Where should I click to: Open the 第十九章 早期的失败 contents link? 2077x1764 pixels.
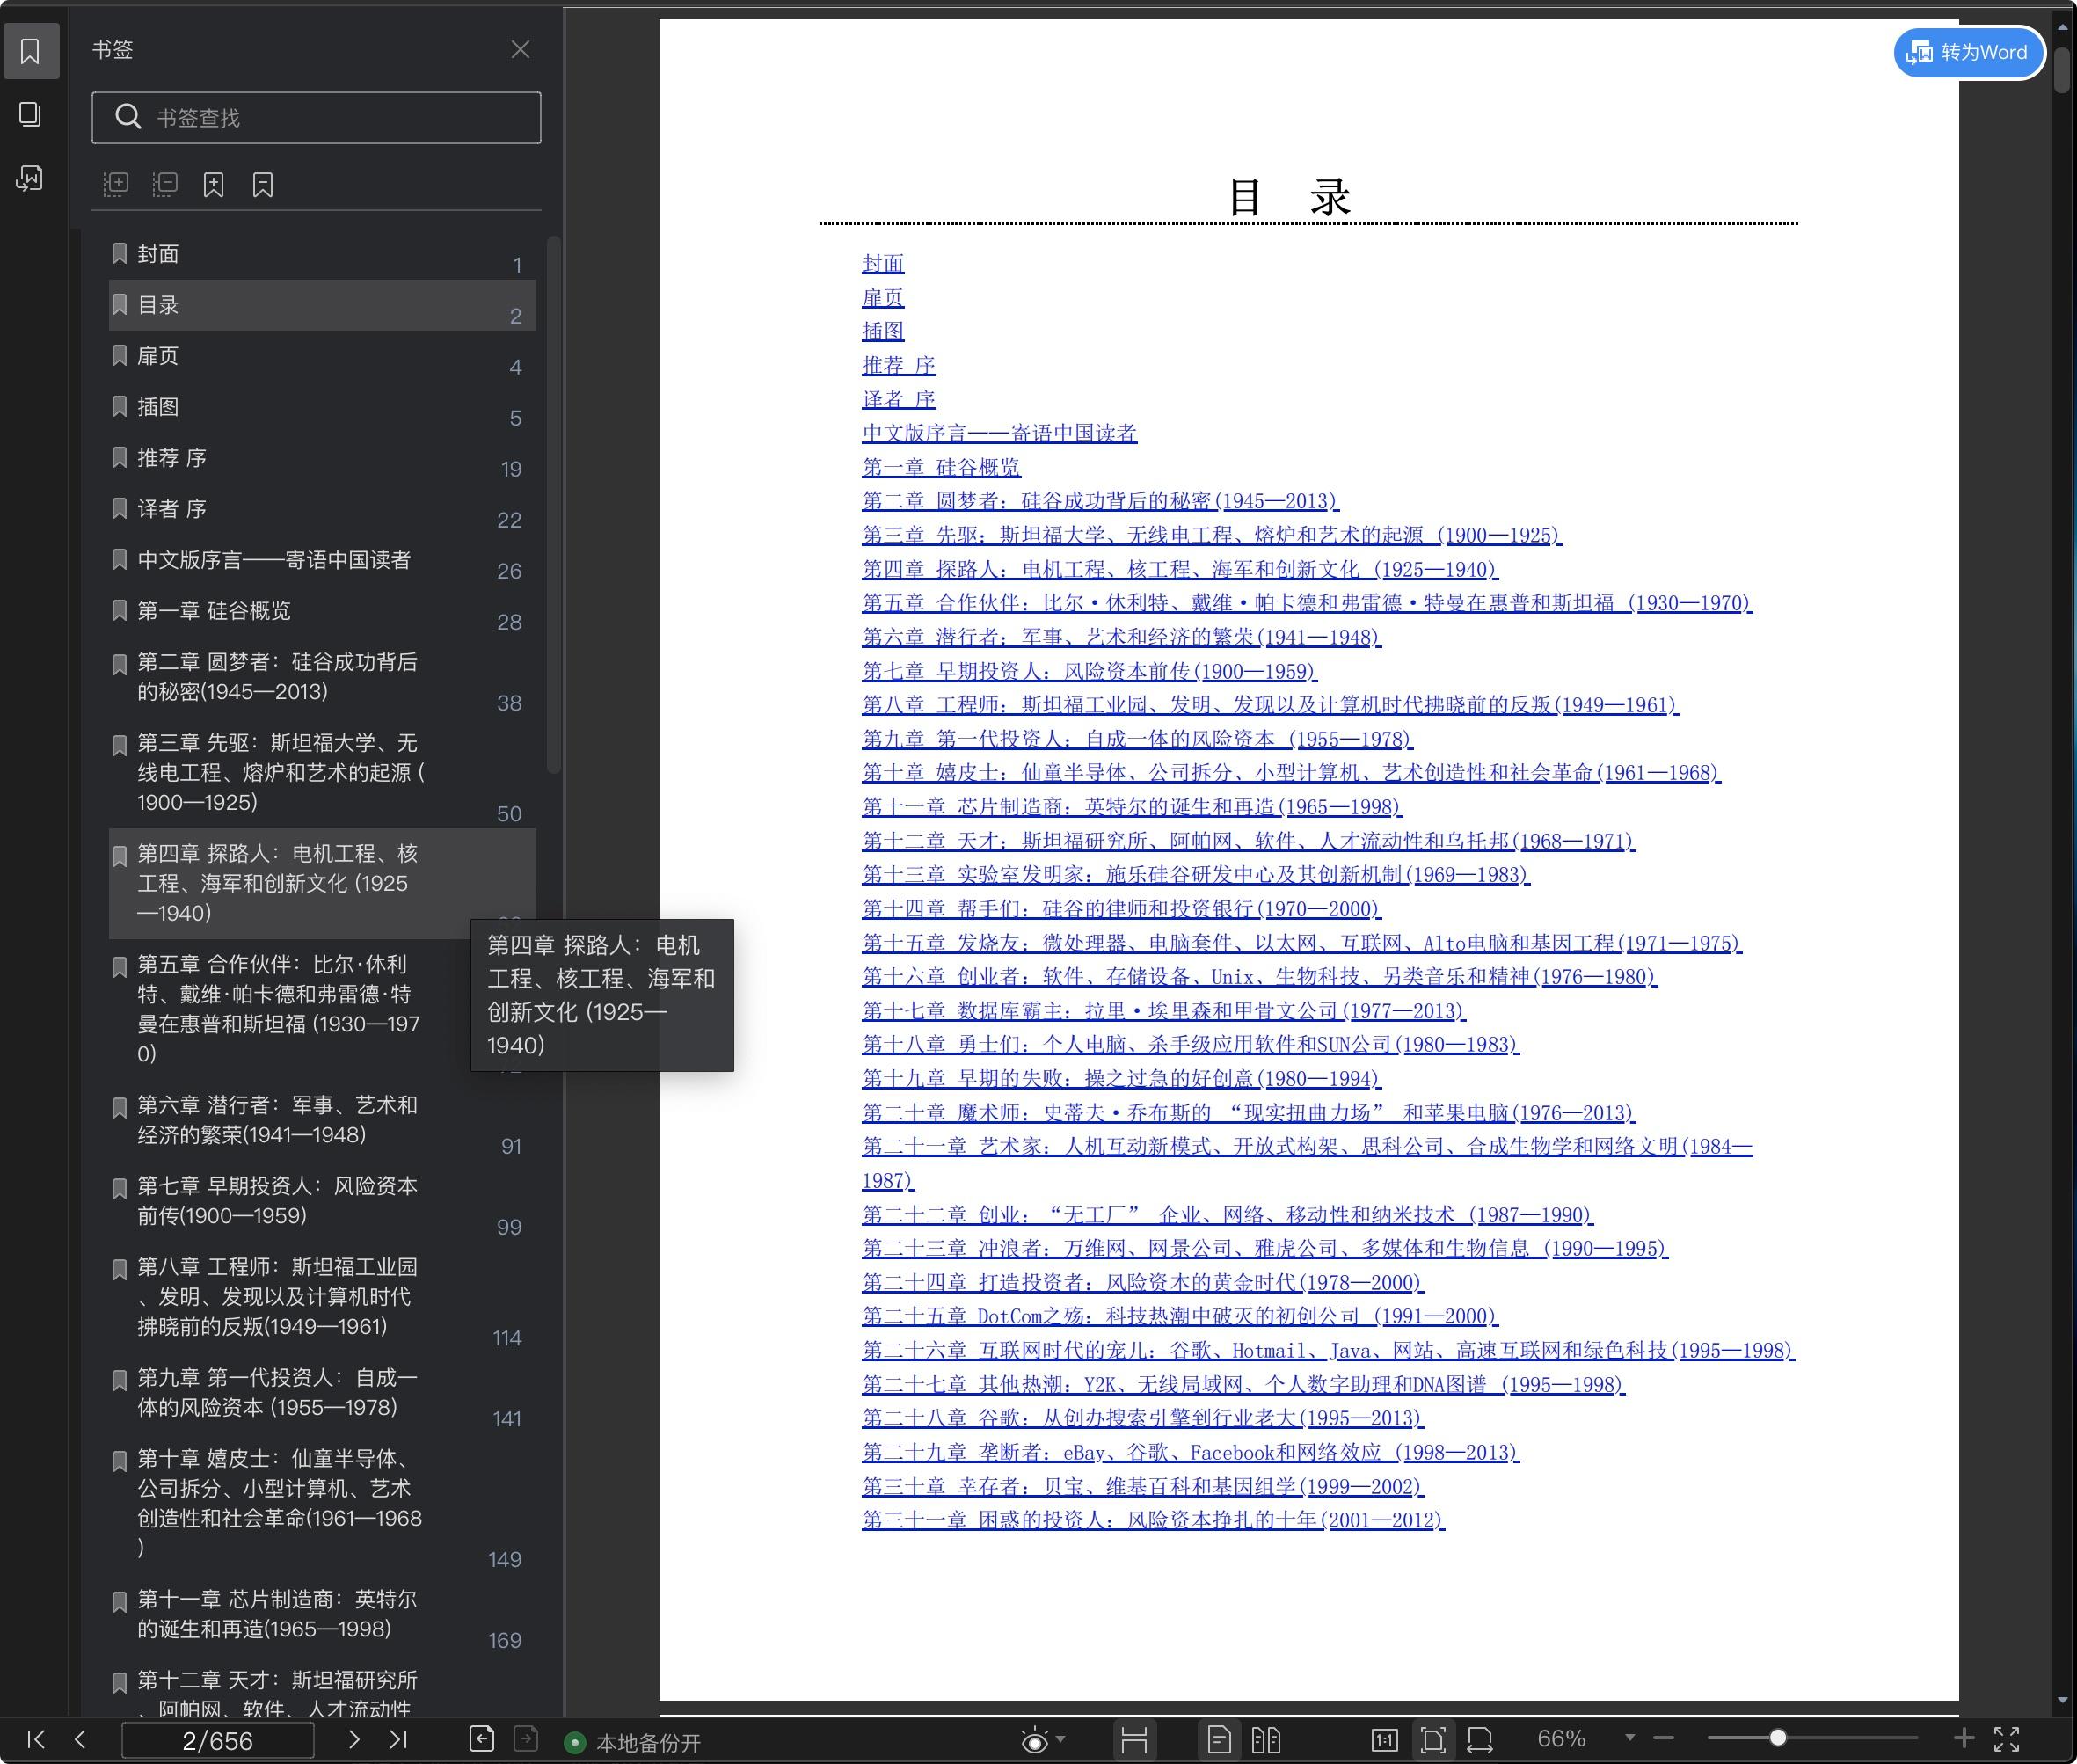1121,1078
